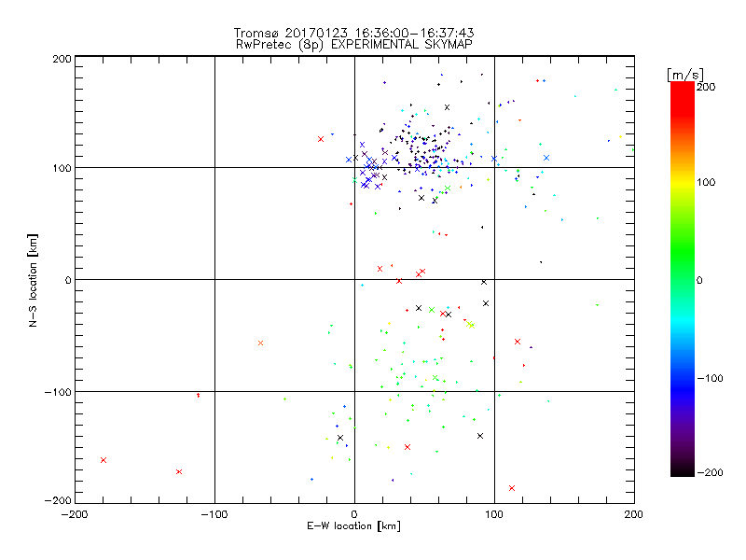Select the lone orange X marker near E-W -67 km

[260, 343]
